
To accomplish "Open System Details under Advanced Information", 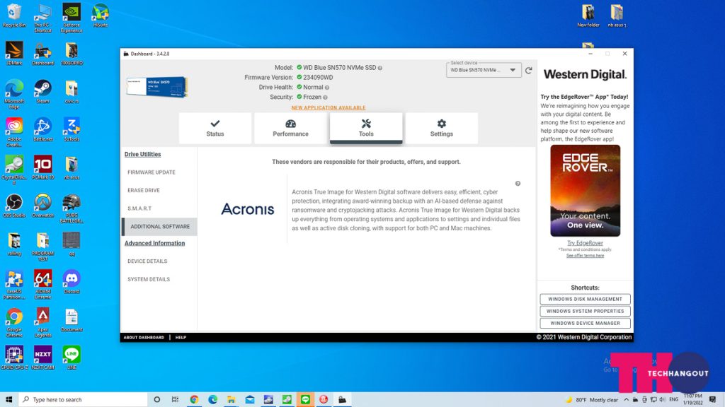I will click(149, 279).
